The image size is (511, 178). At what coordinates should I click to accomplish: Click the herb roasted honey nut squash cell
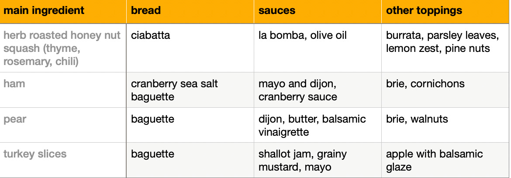[x=63, y=48]
